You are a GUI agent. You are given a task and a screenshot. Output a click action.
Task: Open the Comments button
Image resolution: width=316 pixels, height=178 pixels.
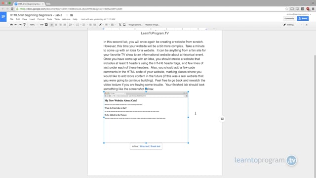click(x=289, y=18)
